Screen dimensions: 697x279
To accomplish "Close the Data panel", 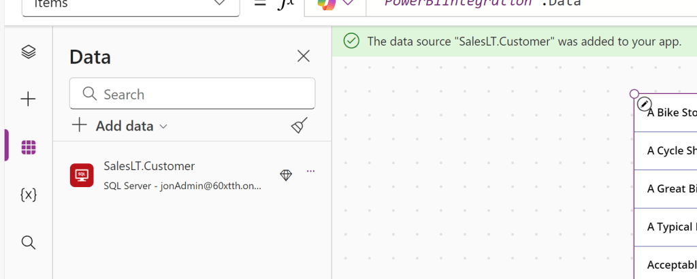I will [x=304, y=56].
